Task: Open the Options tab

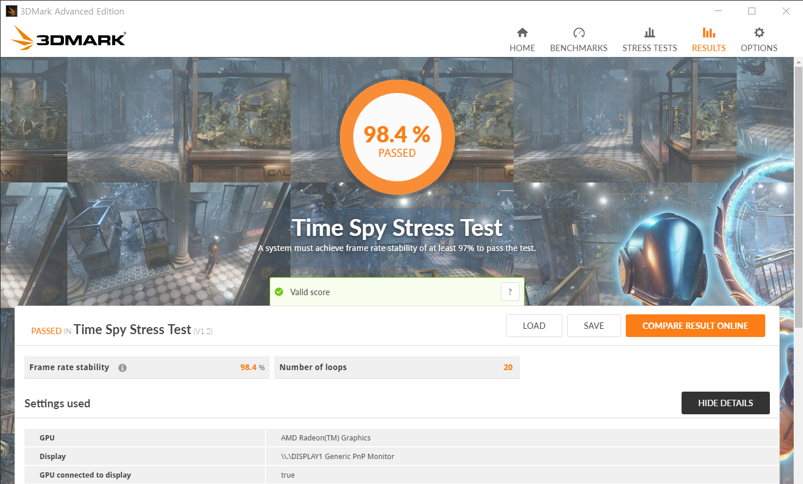Action: pyautogui.click(x=759, y=40)
